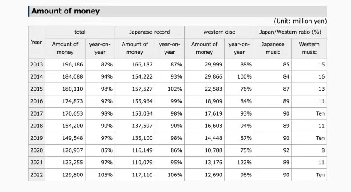This screenshot has height=192, width=351.
Task: Select the "Japan/Western ratio (%)" header
Action: coord(290,32)
